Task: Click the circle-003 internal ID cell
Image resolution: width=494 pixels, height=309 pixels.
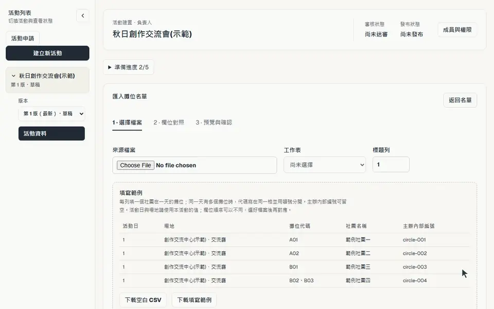Action: pos(415,267)
